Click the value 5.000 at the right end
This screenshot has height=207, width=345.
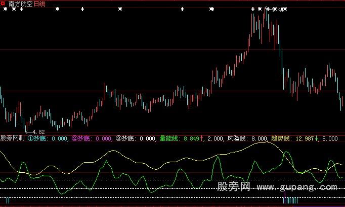click(x=330, y=139)
